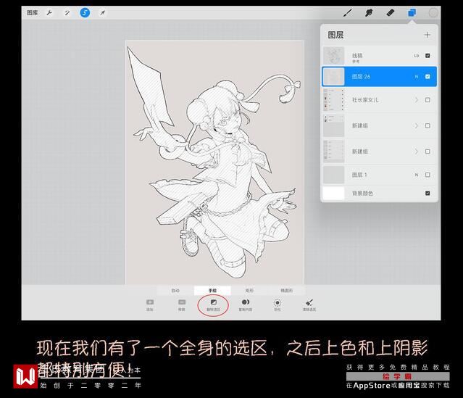Add a new layer with plus icon

tap(427, 35)
